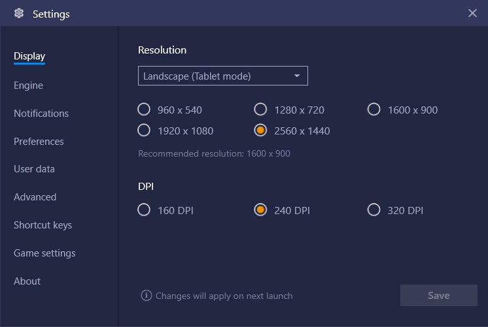Click the Settings gear icon
Image resolution: width=488 pixels, height=327 pixels.
click(19, 13)
